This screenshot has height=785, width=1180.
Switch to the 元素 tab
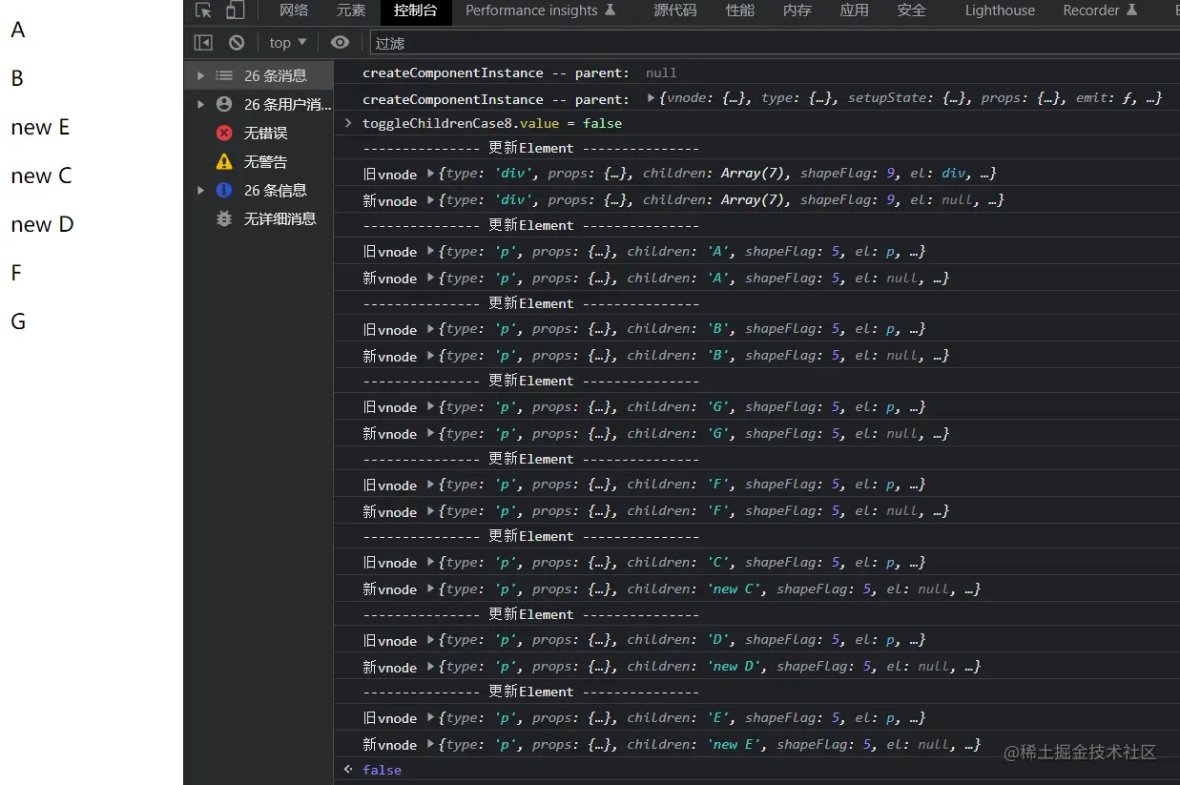point(351,10)
